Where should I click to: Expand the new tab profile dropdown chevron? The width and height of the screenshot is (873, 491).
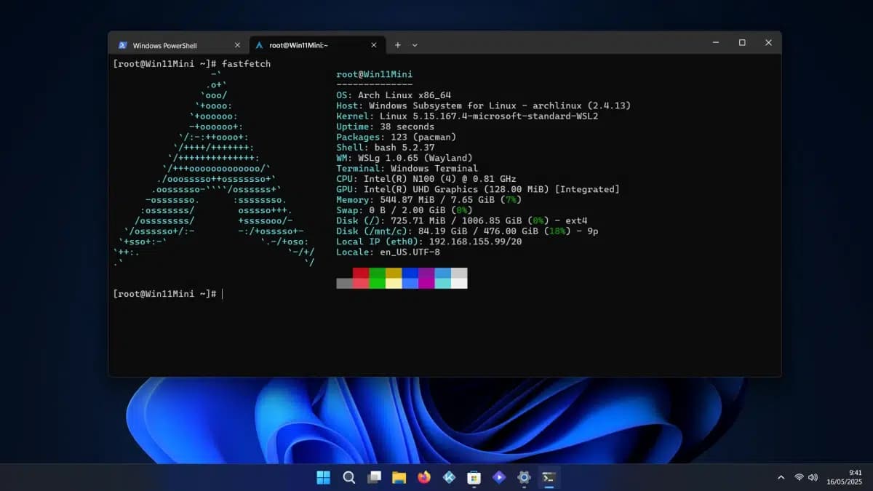(x=415, y=45)
